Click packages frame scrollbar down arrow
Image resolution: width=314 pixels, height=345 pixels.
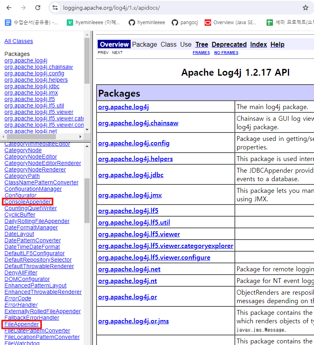(x=87, y=130)
